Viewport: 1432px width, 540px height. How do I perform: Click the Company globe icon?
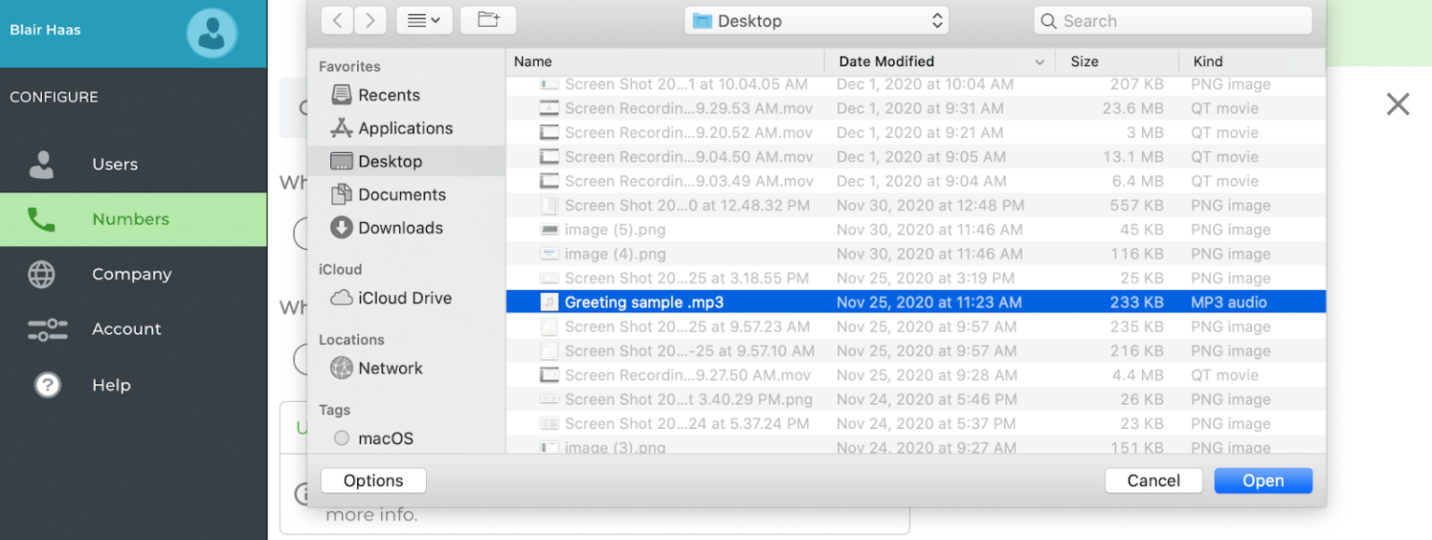(41, 274)
